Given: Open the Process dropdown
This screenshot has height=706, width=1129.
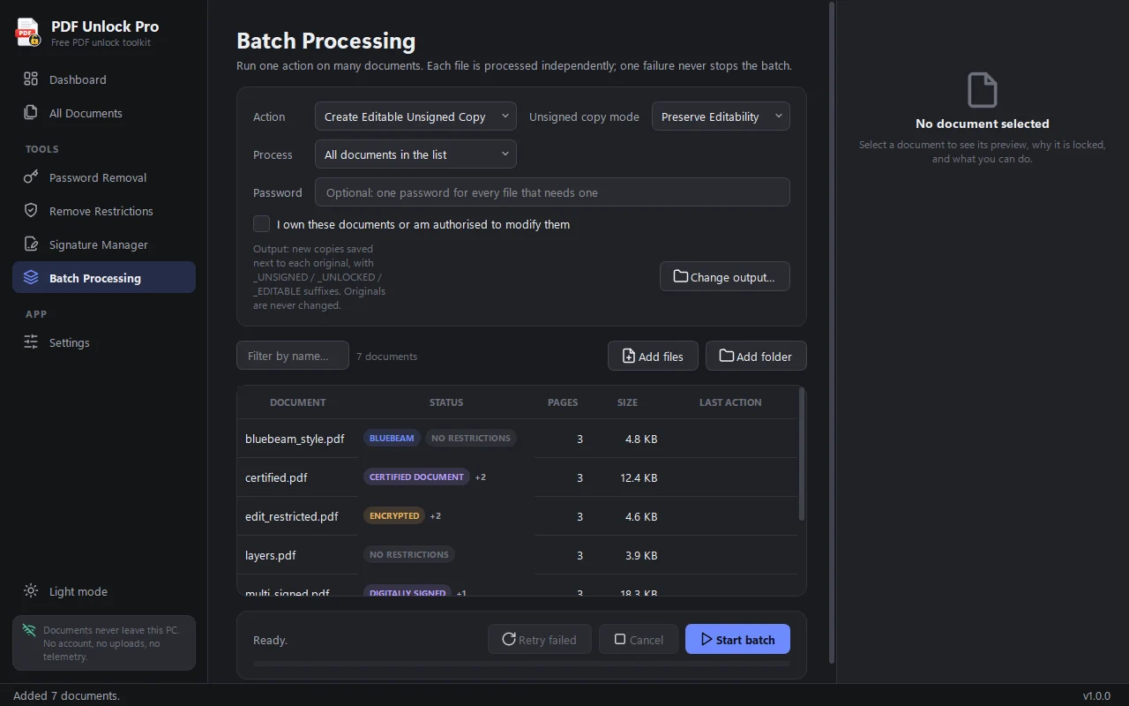Looking at the screenshot, I should [x=415, y=154].
